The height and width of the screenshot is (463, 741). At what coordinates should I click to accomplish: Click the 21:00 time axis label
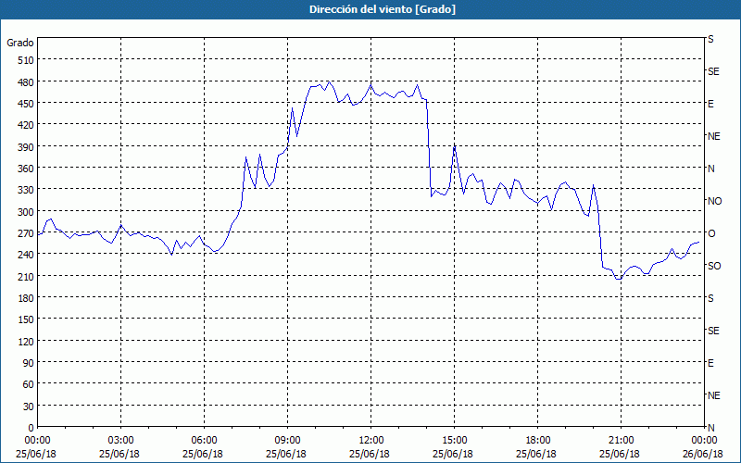[x=621, y=441]
